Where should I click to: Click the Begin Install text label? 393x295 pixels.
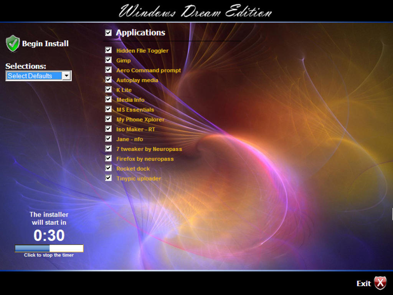tap(45, 44)
